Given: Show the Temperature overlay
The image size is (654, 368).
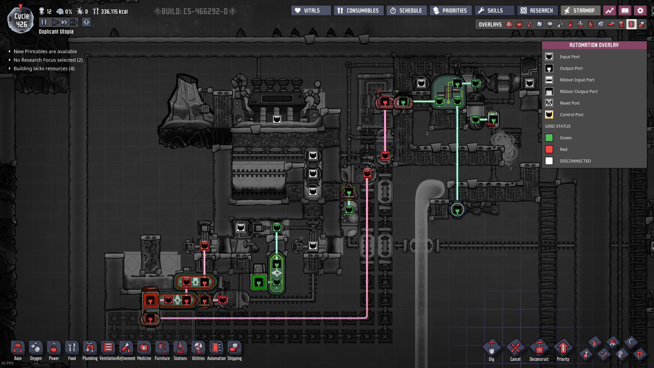Looking at the screenshot, I should [529, 24].
